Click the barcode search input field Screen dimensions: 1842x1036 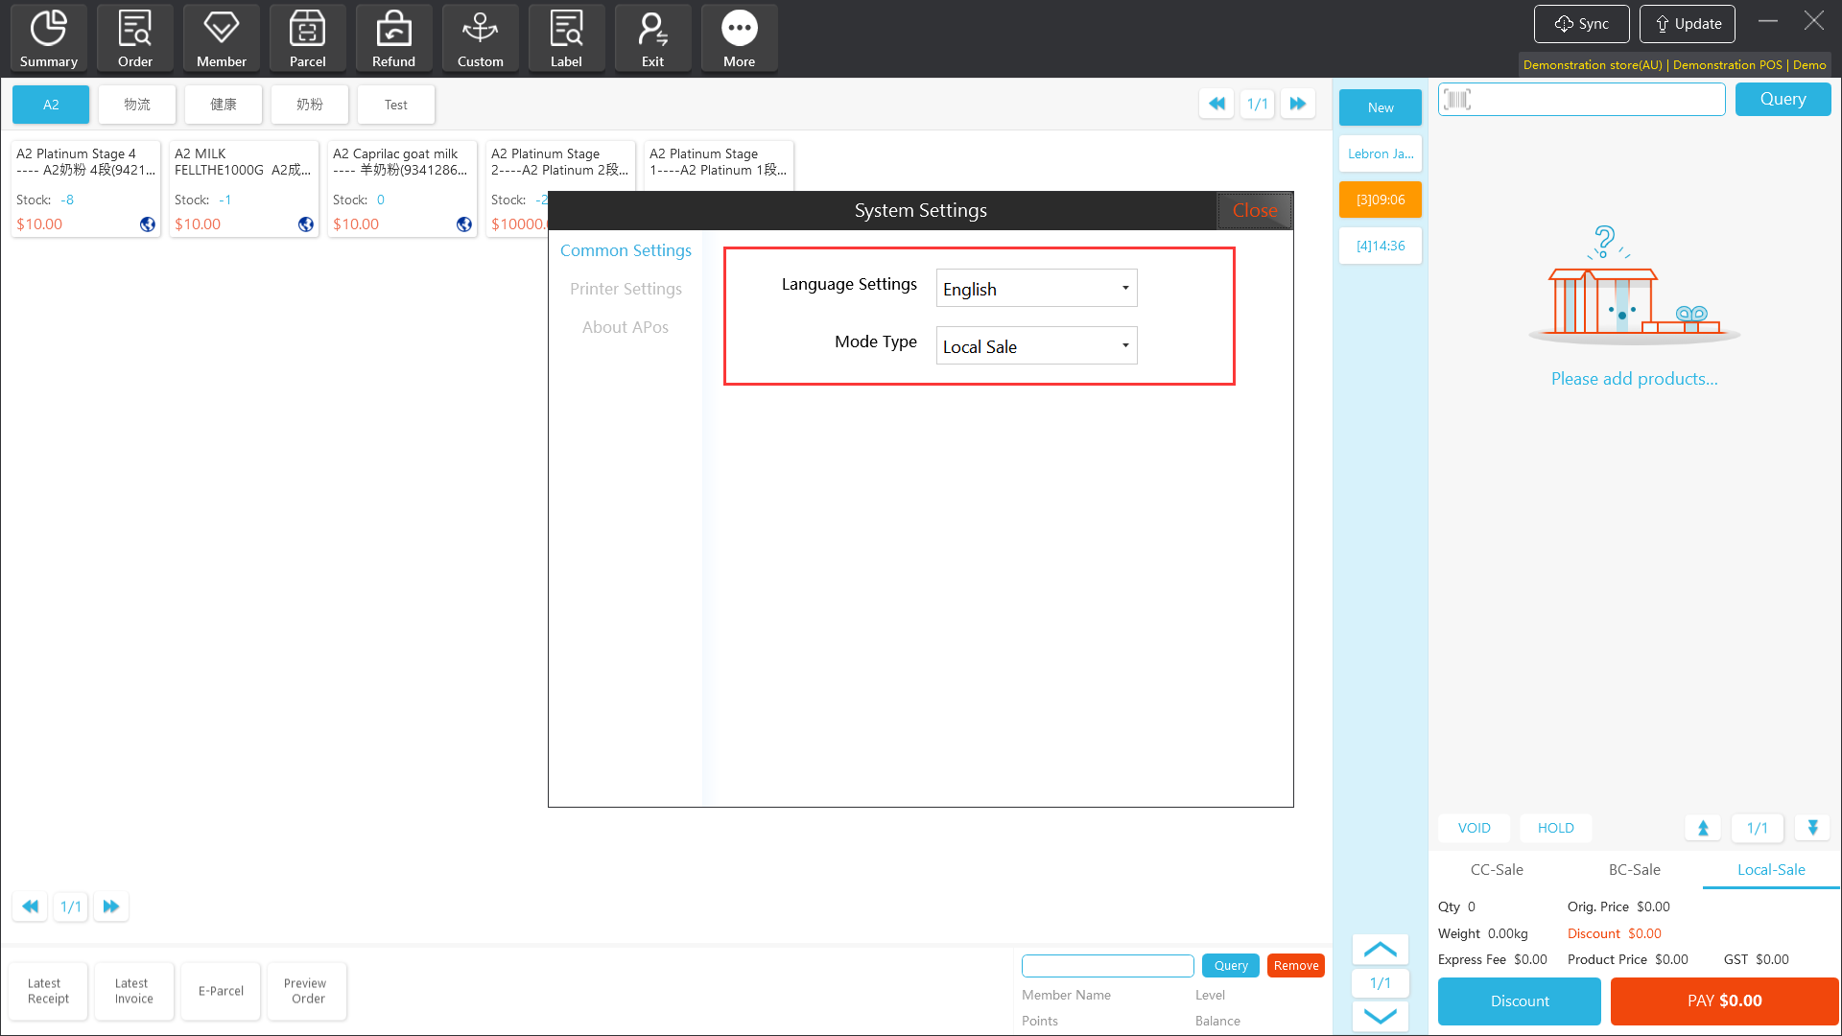coord(1593,100)
